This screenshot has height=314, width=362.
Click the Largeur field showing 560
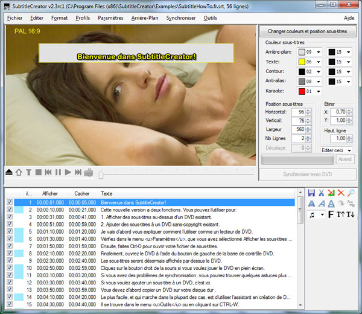299,129
